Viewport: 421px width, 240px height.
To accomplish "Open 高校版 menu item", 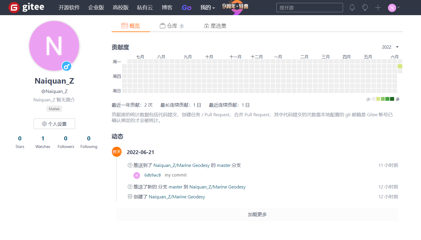I will click(121, 8).
